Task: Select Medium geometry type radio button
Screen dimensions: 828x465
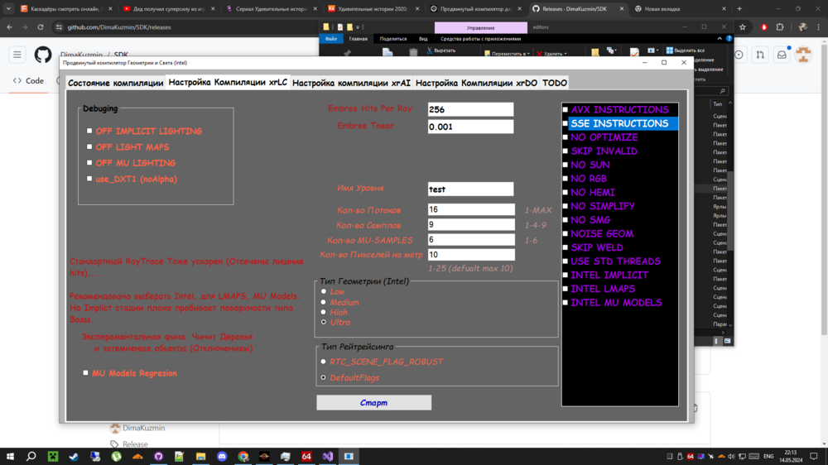Action: pos(324,302)
